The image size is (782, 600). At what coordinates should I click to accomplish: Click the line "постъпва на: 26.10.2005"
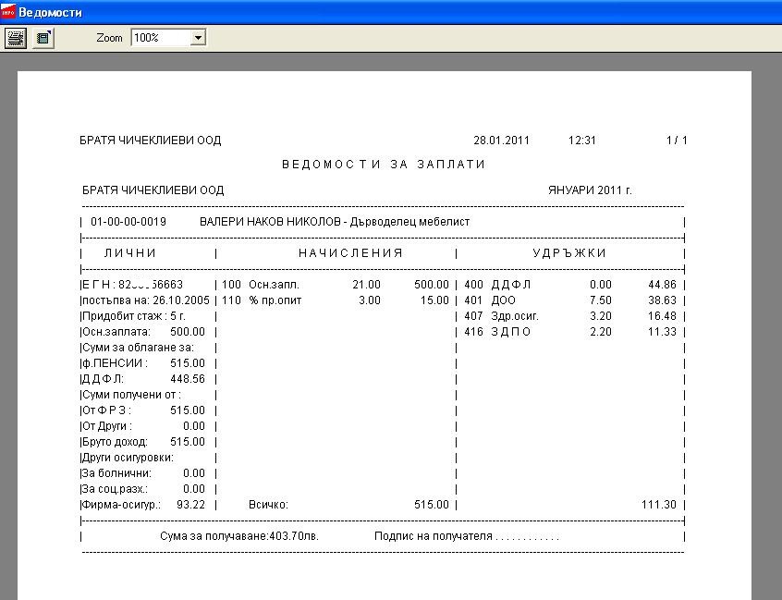pos(146,300)
